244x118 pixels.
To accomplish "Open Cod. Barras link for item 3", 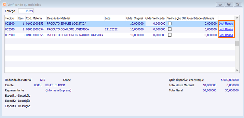I will (226, 35).
